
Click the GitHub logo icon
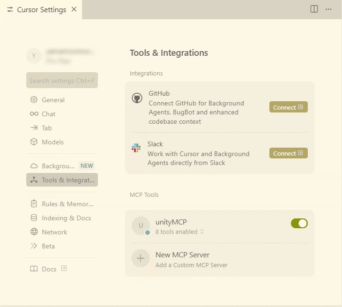coord(137,98)
